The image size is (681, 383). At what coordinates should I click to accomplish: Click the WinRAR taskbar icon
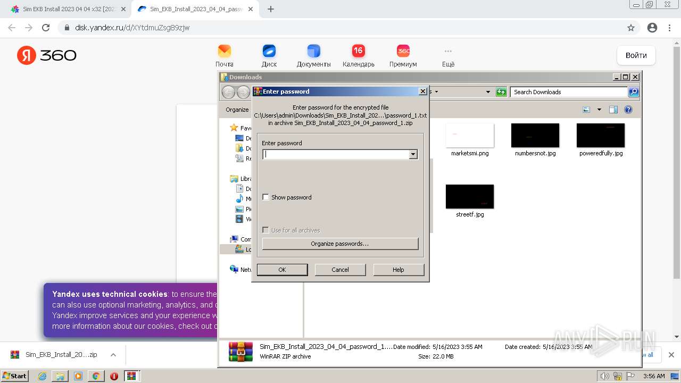pos(132,376)
